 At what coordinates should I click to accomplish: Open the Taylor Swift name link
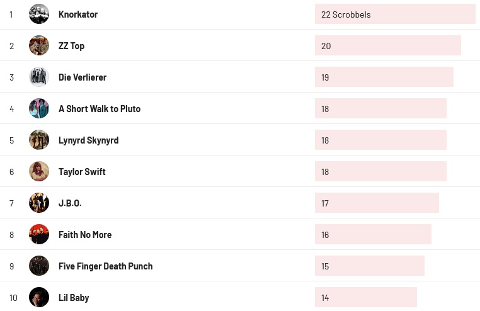82,171
